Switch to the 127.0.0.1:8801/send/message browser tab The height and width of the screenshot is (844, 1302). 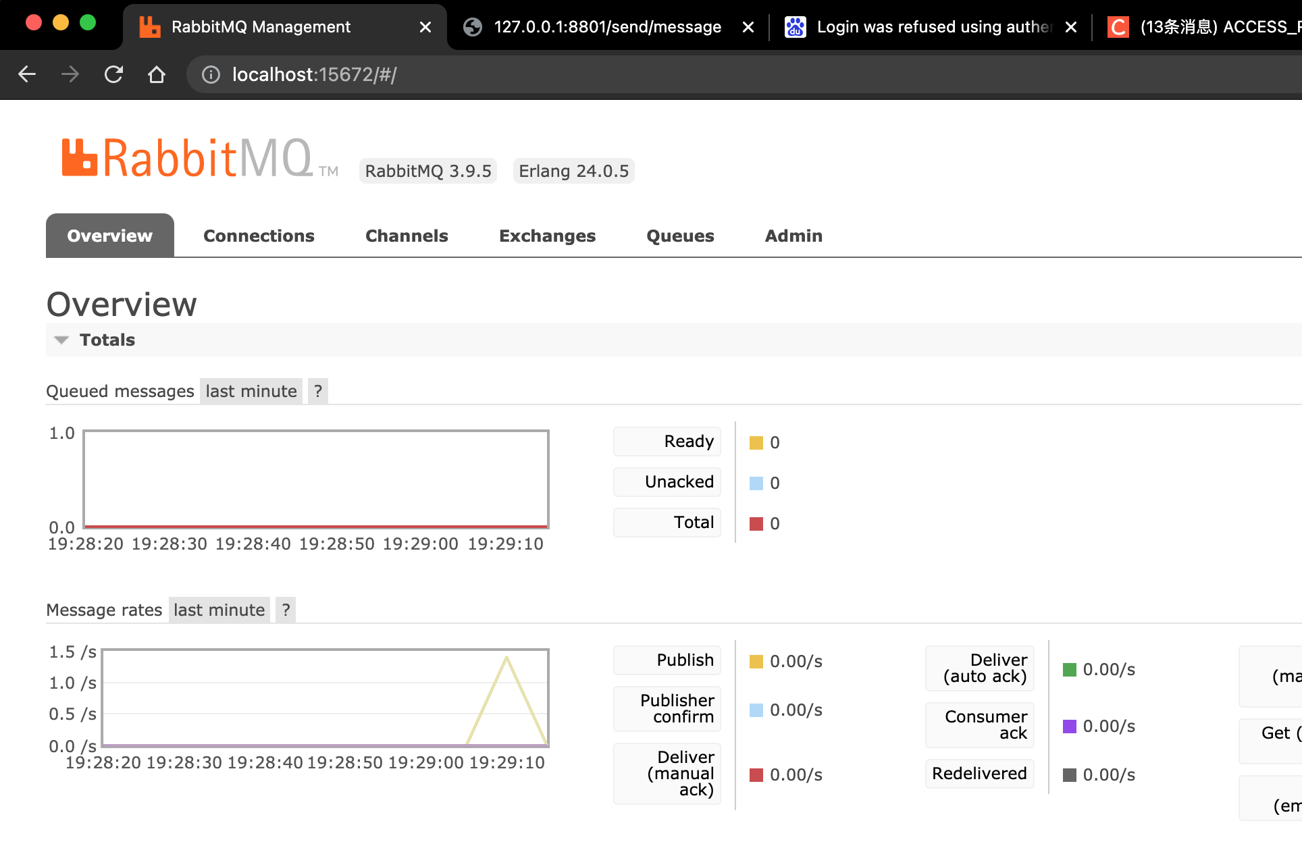point(606,27)
